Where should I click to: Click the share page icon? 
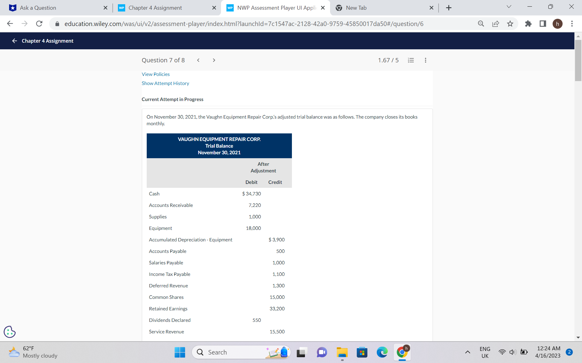tap(496, 24)
